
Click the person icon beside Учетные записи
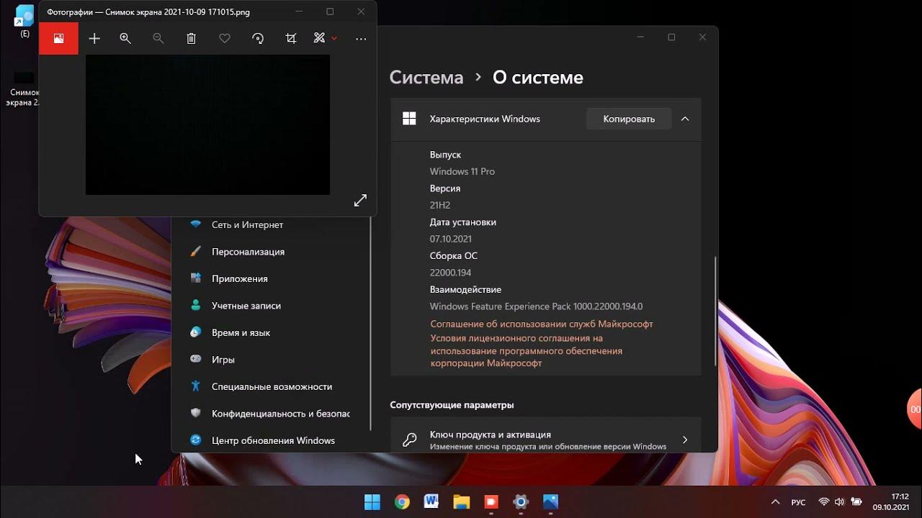tap(195, 305)
